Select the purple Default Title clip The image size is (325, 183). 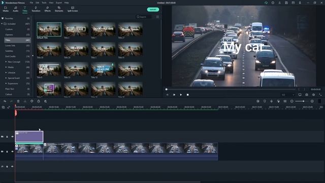pyautogui.click(x=29, y=137)
